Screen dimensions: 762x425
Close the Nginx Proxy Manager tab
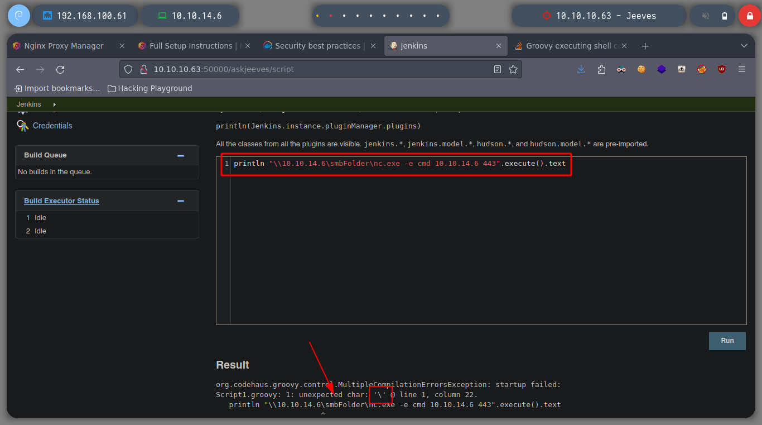[122, 46]
